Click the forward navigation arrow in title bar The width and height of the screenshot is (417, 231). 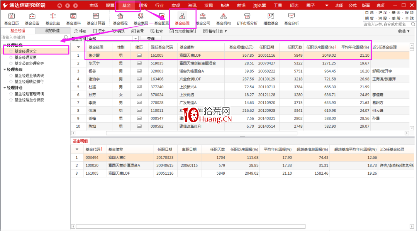tap(76, 5)
